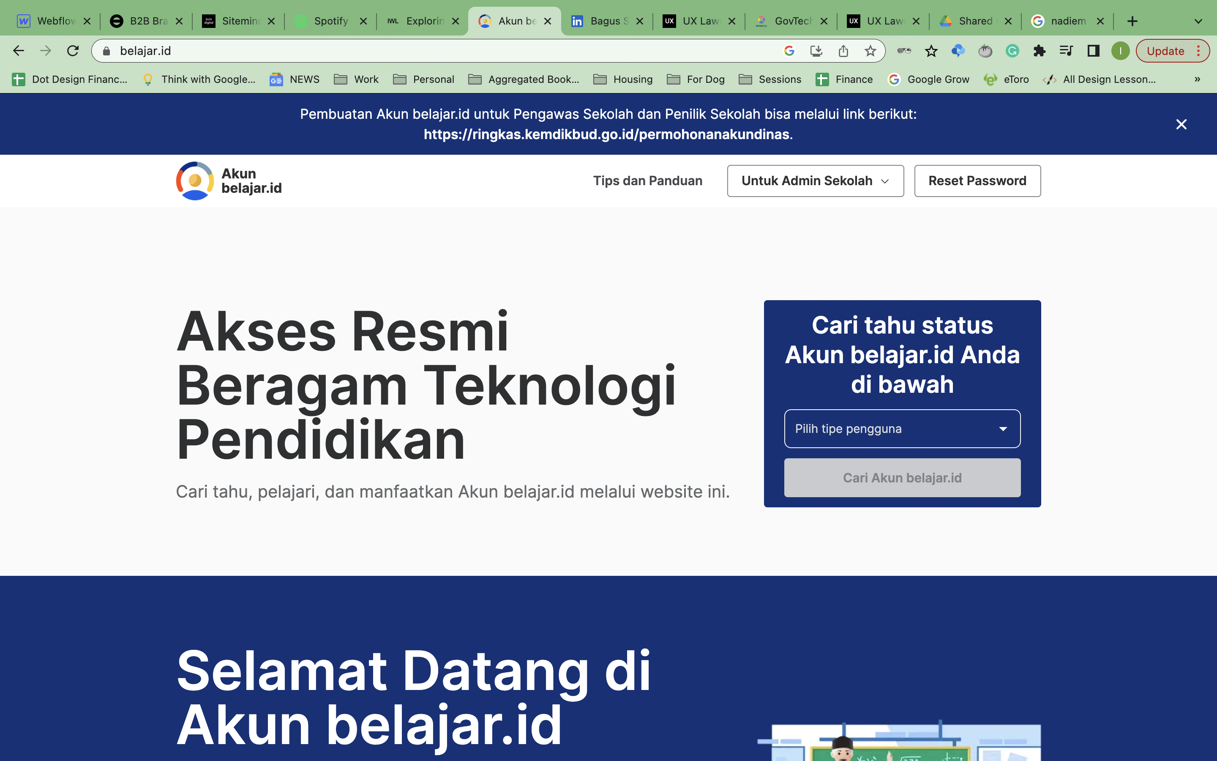Open the Aggregated Book bookmarks folder

524,79
